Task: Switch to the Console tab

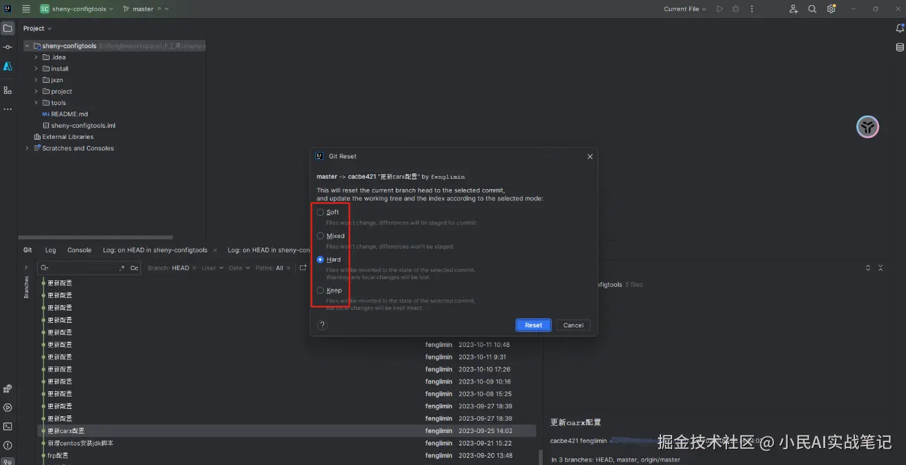Action: 80,250
